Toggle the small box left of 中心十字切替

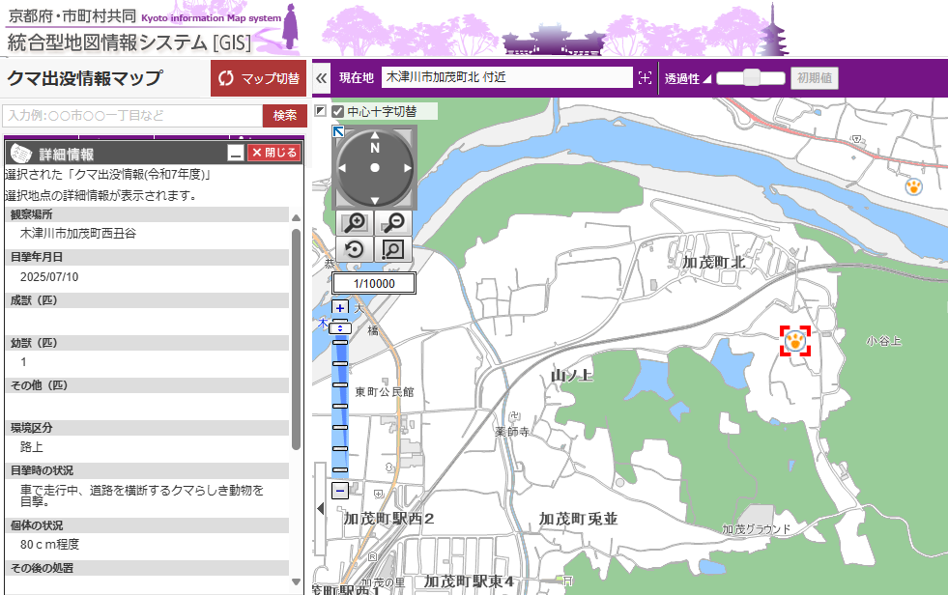pos(320,111)
